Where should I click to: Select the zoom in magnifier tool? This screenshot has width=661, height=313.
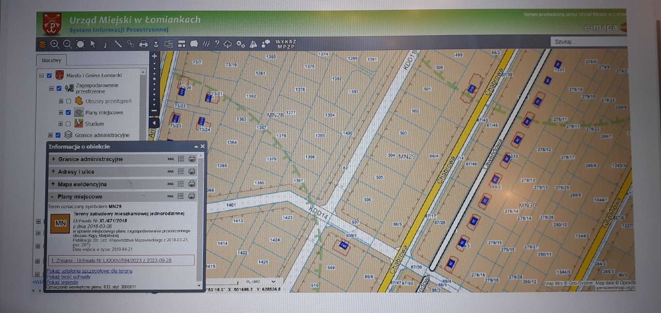pyautogui.click(x=55, y=44)
